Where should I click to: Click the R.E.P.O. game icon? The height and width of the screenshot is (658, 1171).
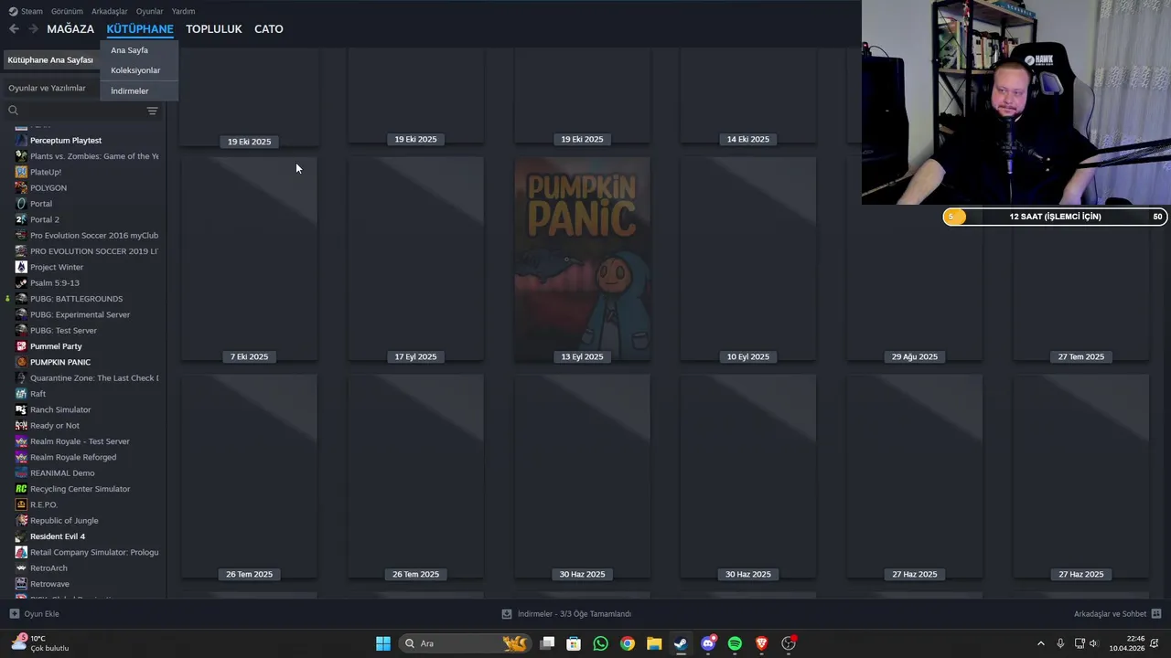[21, 504]
